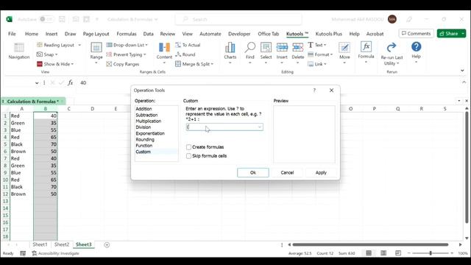Open the File menu
This screenshot has height=265, width=471.
click(x=12, y=34)
